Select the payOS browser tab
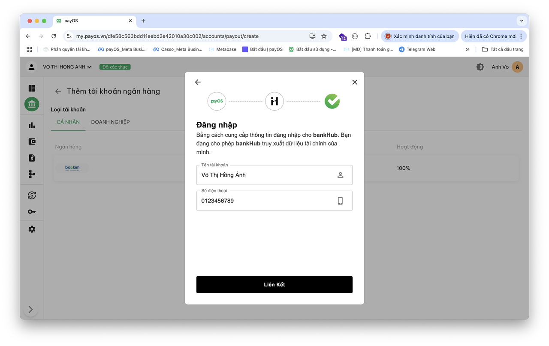Image resolution: width=549 pixels, height=346 pixels. coord(94,21)
